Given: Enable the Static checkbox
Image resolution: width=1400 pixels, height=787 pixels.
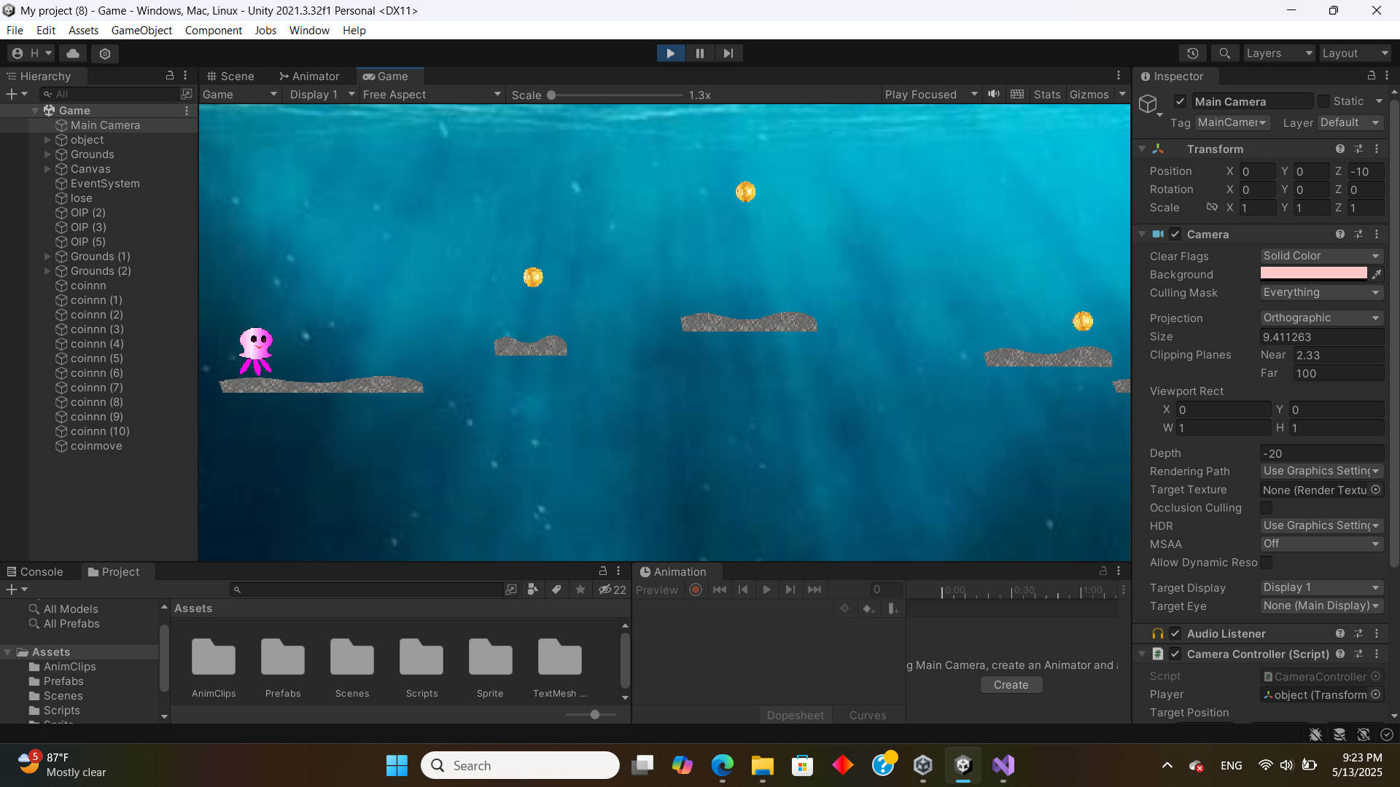Looking at the screenshot, I should pos(1323,101).
